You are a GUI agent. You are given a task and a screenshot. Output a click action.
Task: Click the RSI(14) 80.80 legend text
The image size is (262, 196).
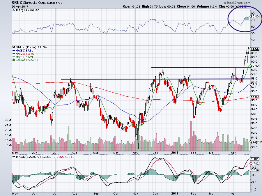click(x=28, y=10)
